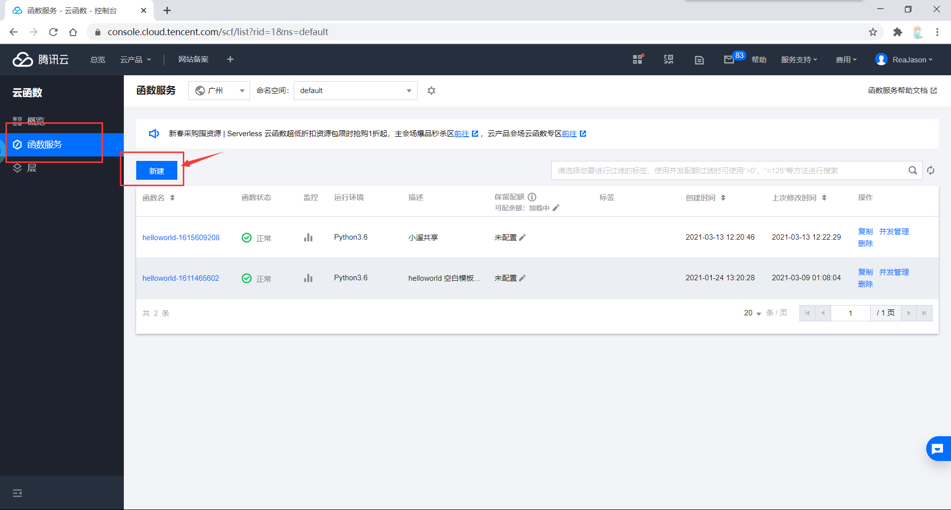951x510 pixels.
Task: Edit reserved quota of helloworld-1615609208
Action: click(x=522, y=238)
